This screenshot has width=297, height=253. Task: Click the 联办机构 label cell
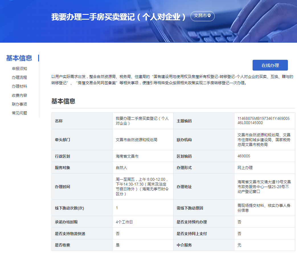click(204, 140)
